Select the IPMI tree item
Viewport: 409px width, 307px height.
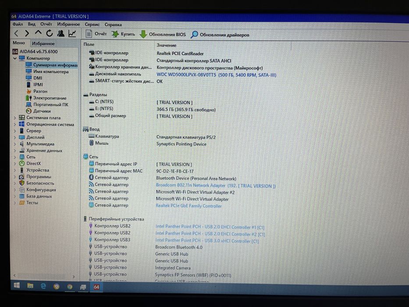[35, 85]
